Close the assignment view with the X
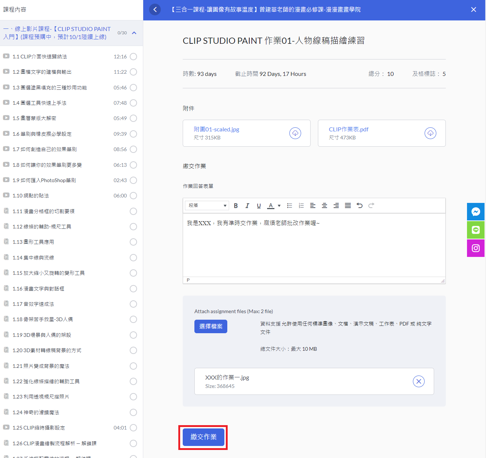Image resolution: width=486 pixels, height=458 pixels. pos(474,9)
